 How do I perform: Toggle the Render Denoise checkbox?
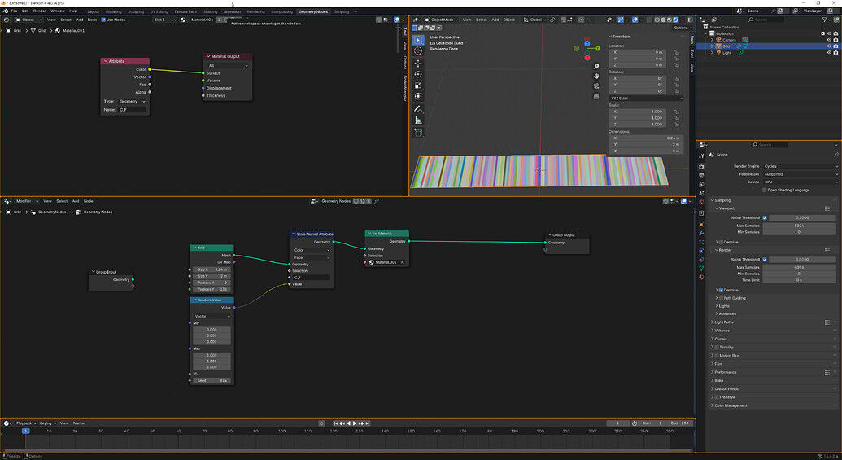point(721,290)
